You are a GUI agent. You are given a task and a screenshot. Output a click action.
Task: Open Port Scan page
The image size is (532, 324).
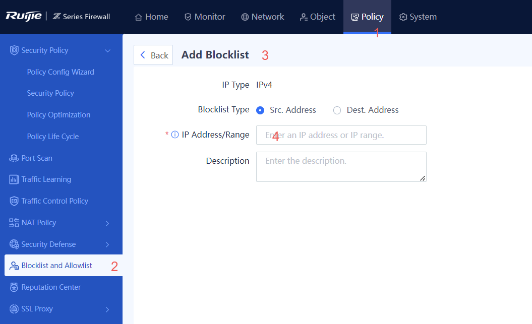[37, 158]
